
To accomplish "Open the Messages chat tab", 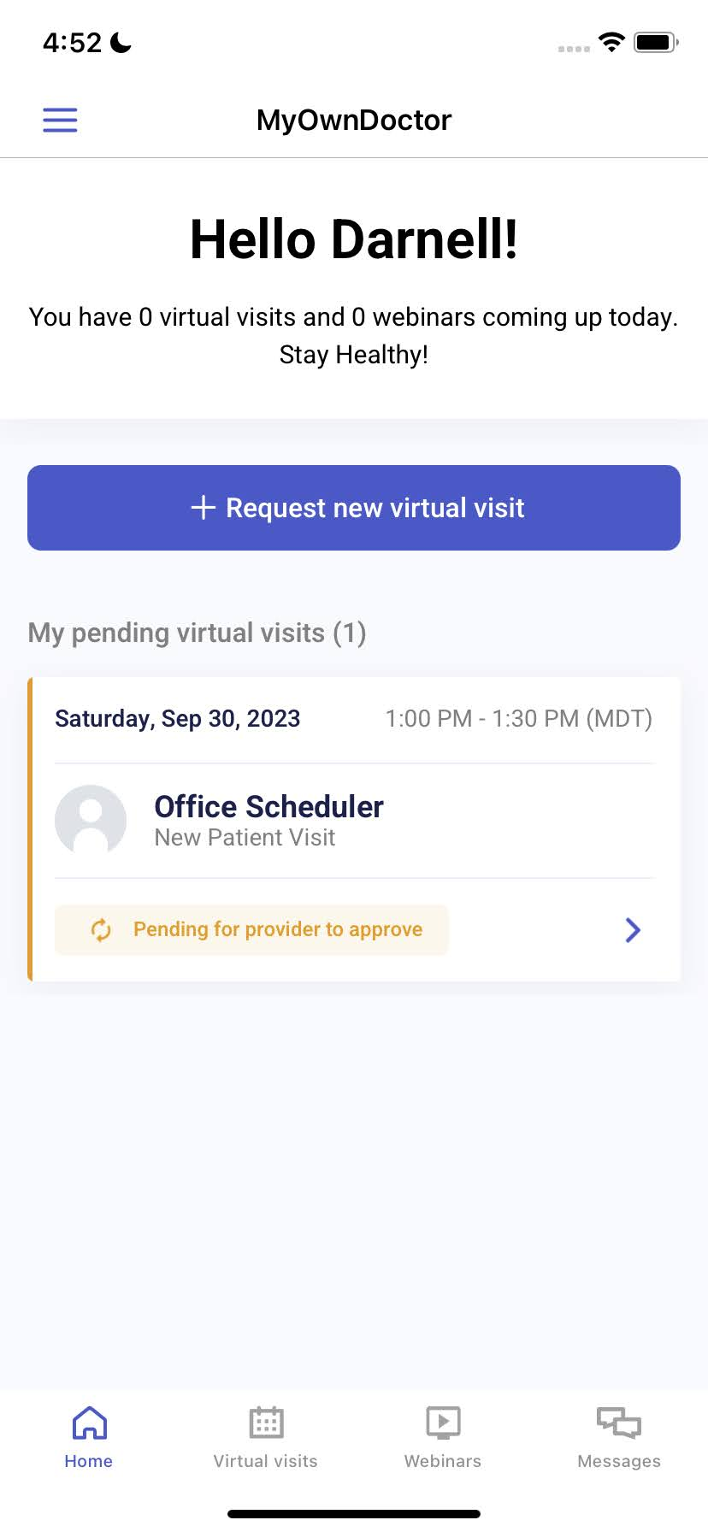I will pyautogui.click(x=619, y=1438).
